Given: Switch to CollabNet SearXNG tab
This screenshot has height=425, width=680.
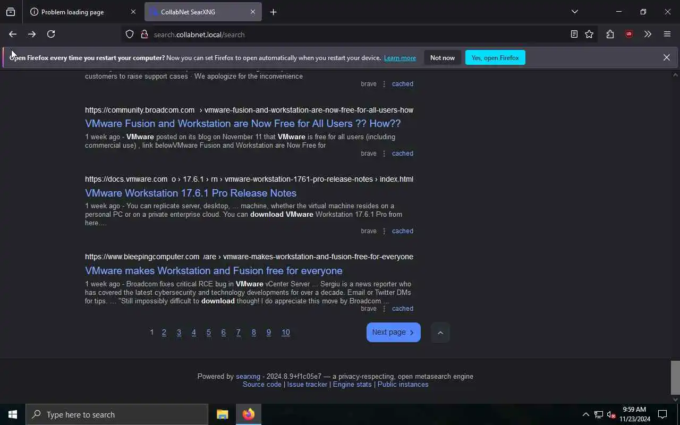Looking at the screenshot, I should coord(203,12).
